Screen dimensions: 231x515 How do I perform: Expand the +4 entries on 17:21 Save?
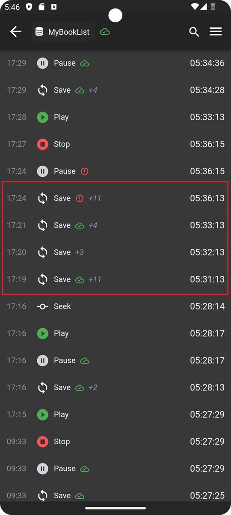[93, 225]
